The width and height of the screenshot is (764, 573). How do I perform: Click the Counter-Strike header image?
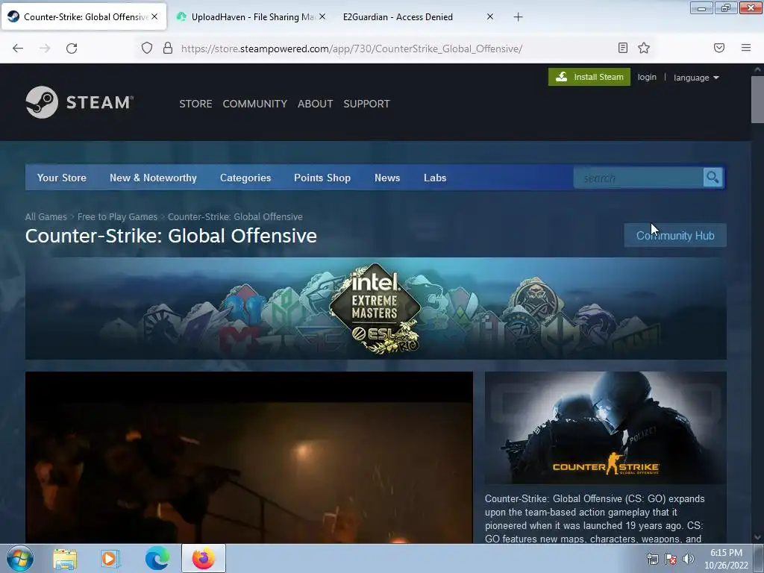pyautogui.click(x=606, y=428)
